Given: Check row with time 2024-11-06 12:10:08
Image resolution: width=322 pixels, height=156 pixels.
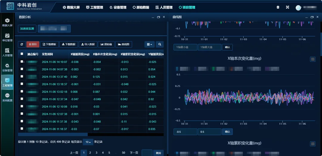Looking at the screenshot, I should point(22,106).
